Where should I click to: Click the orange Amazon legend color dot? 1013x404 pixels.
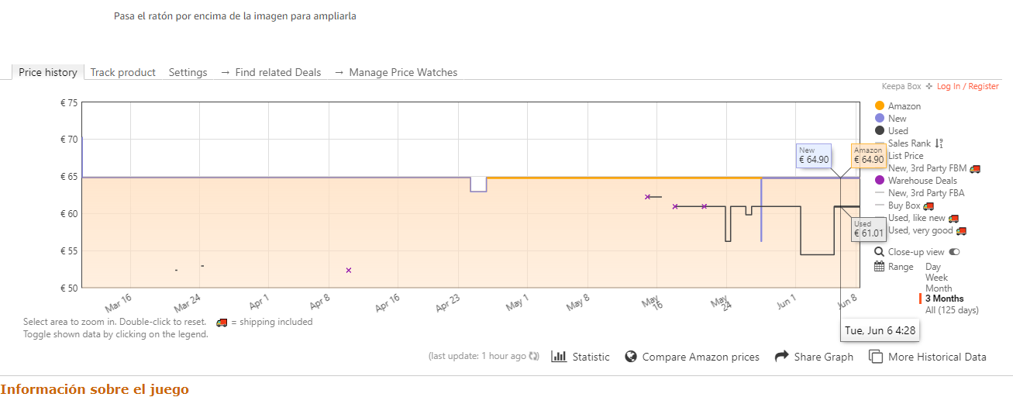880,106
